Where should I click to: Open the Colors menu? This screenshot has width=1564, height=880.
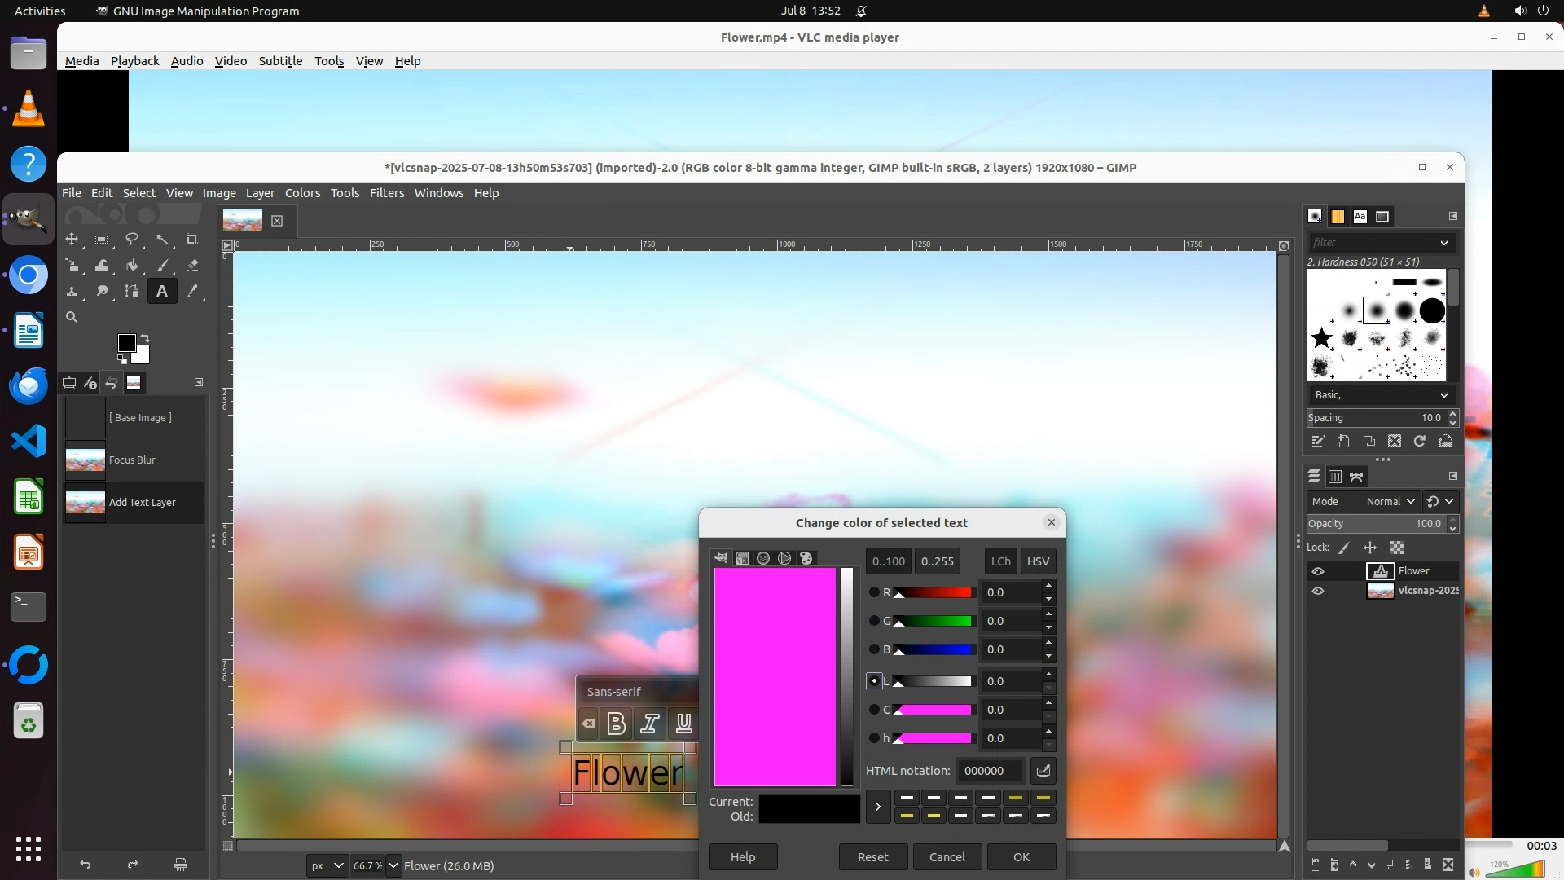(x=302, y=193)
